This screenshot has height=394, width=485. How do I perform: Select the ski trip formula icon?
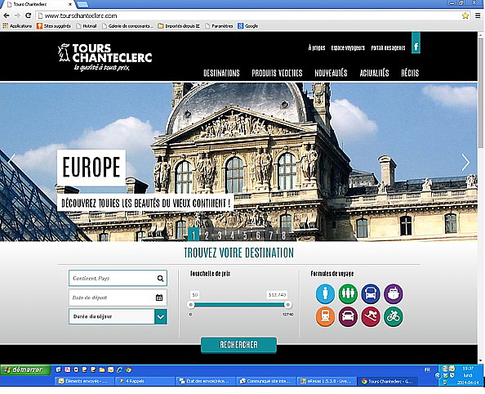(371, 316)
